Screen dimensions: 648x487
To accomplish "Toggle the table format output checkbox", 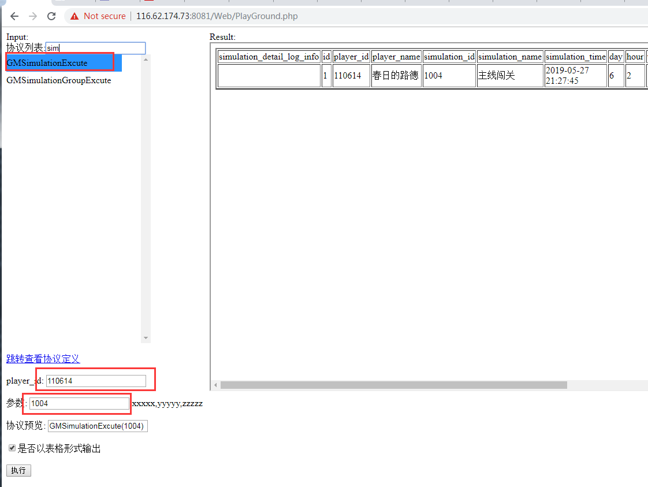I will coord(12,448).
